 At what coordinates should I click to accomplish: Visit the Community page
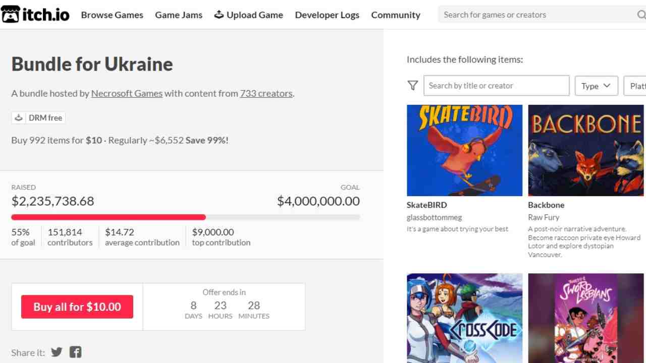pos(396,15)
